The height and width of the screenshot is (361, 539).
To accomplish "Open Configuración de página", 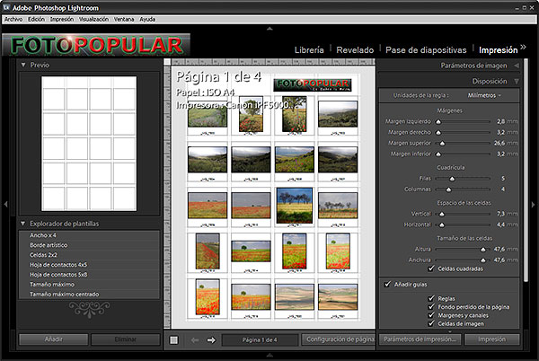I will [339, 339].
